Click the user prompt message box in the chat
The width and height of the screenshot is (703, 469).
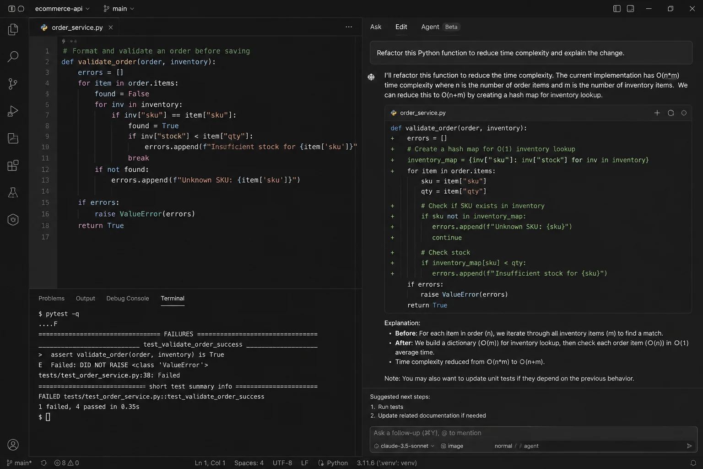[531, 53]
